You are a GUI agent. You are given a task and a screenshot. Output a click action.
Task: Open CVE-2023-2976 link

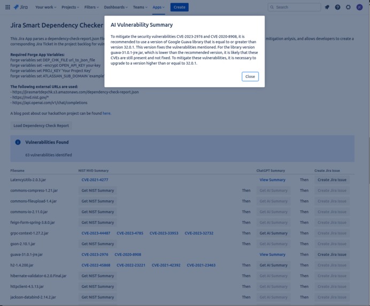coord(95,255)
